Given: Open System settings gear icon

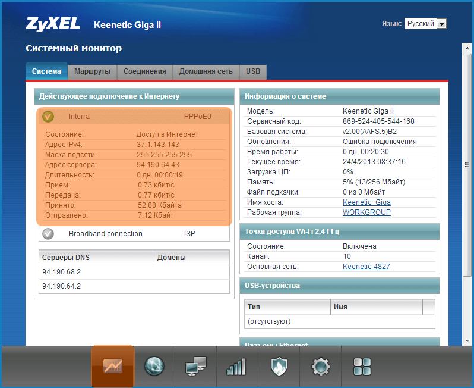Looking at the screenshot, I should coord(320,366).
